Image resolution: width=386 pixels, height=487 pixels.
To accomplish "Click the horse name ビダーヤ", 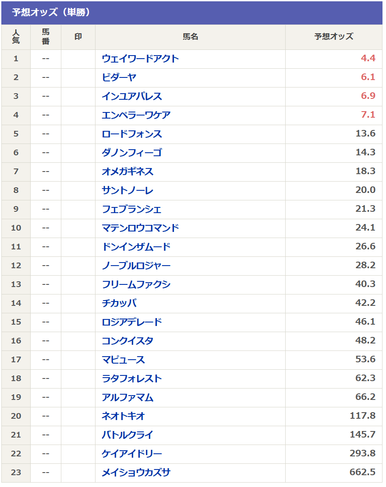I will point(119,77).
